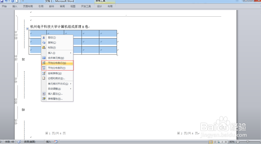Select 平均分布各行(N) menu entry

pyautogui.click(x=57, y=63)
